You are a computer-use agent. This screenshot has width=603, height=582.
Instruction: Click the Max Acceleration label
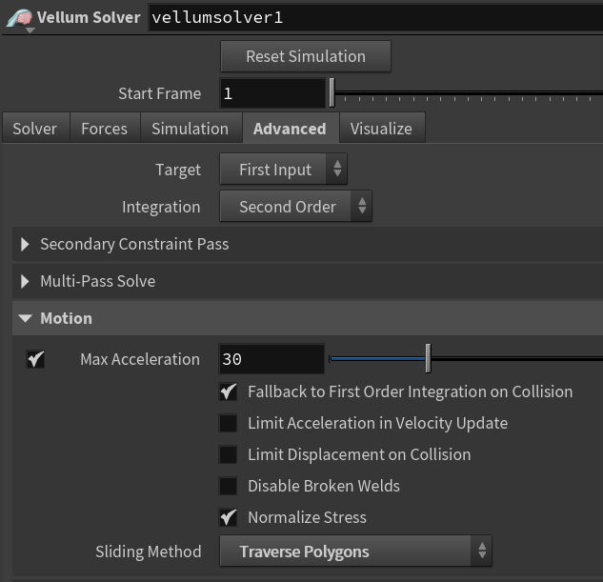140,359
